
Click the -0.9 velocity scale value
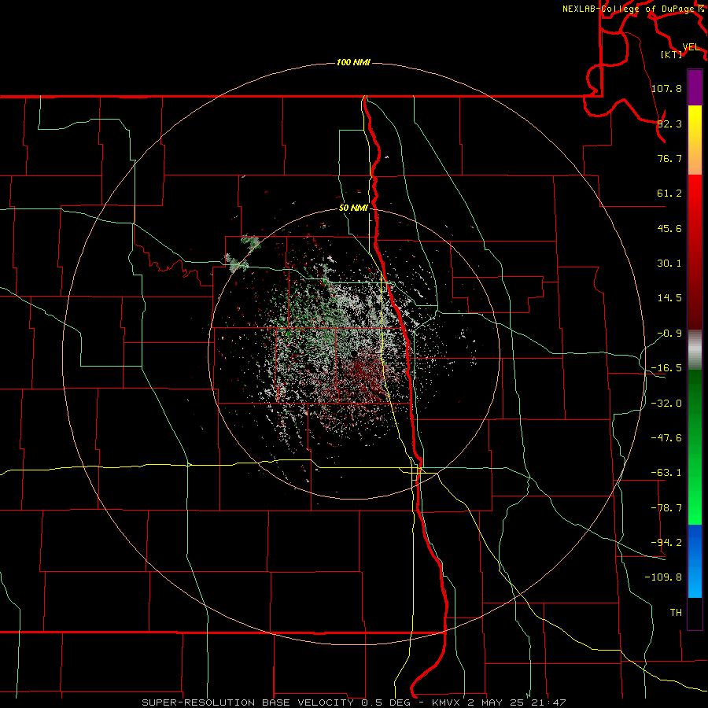click(669, 334)
